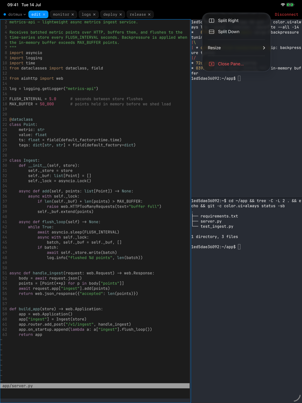Expand the Resize submenu
This screenshot has width=302, height=403.
click(x=236, y=48)
